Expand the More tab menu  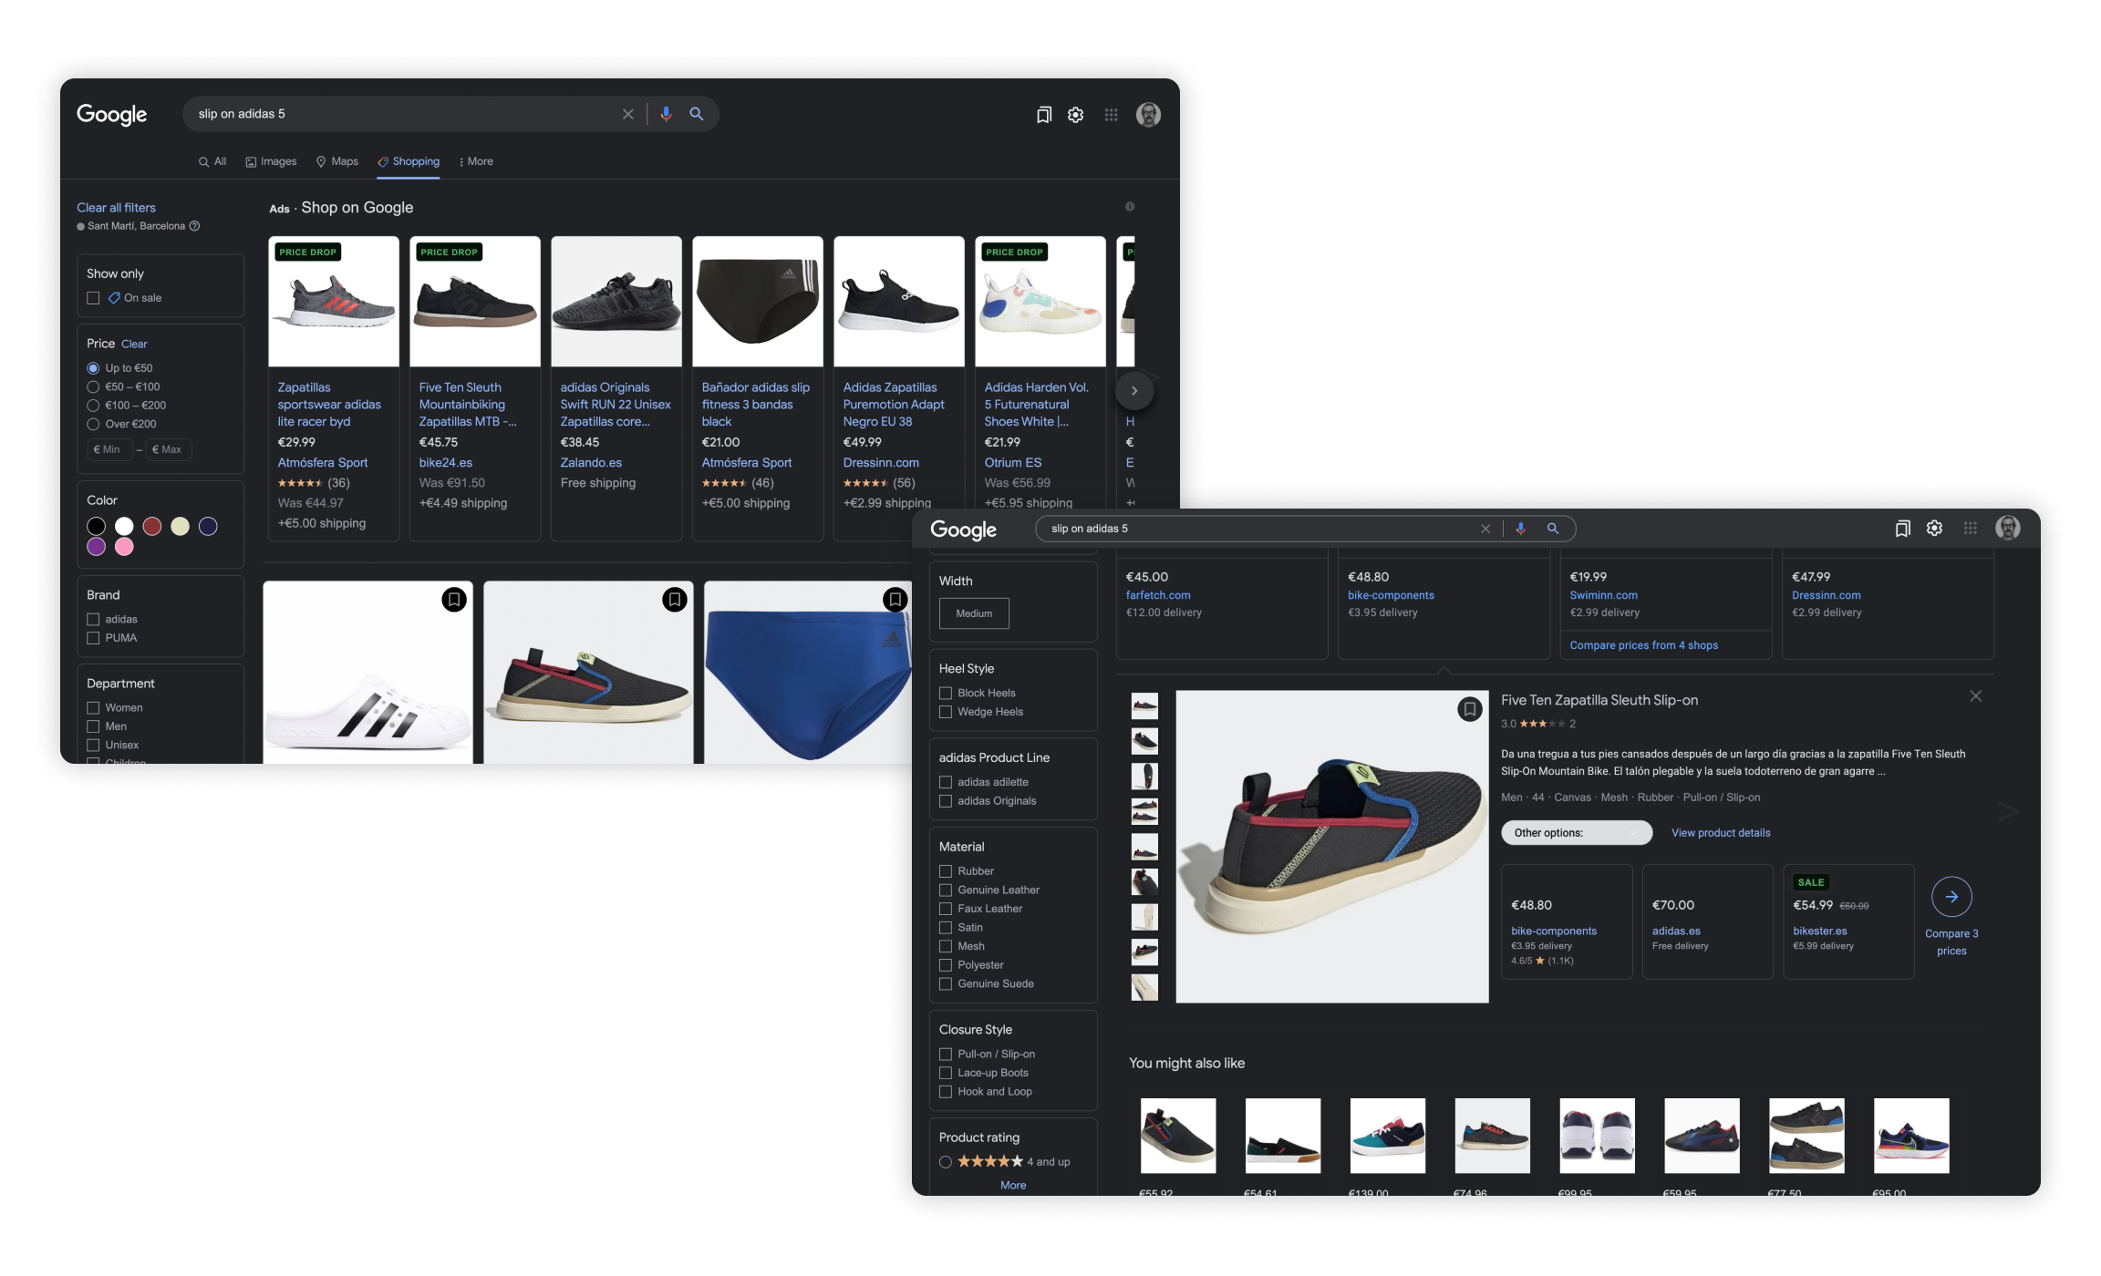[476, 161]
